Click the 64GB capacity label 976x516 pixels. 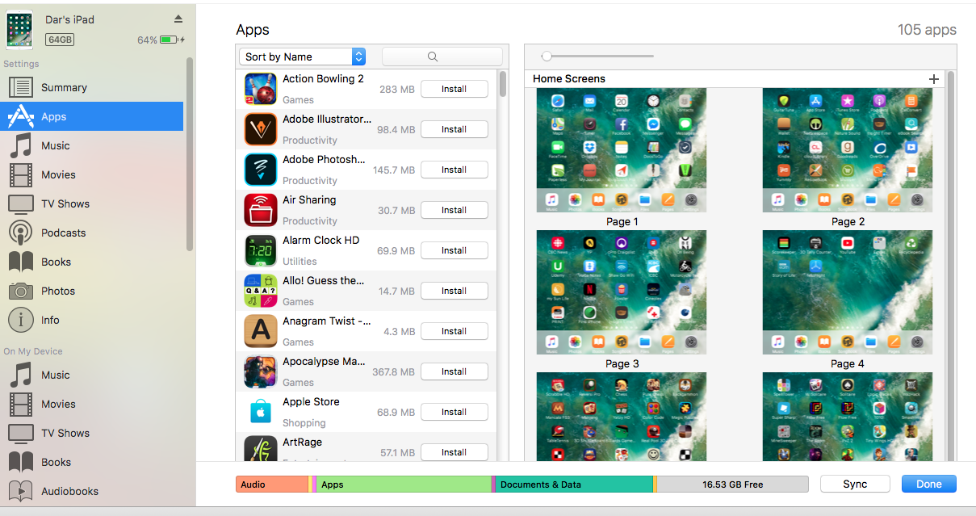tap(60, 40)
